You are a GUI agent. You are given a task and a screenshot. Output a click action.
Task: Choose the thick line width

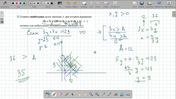tap(38, 3)
